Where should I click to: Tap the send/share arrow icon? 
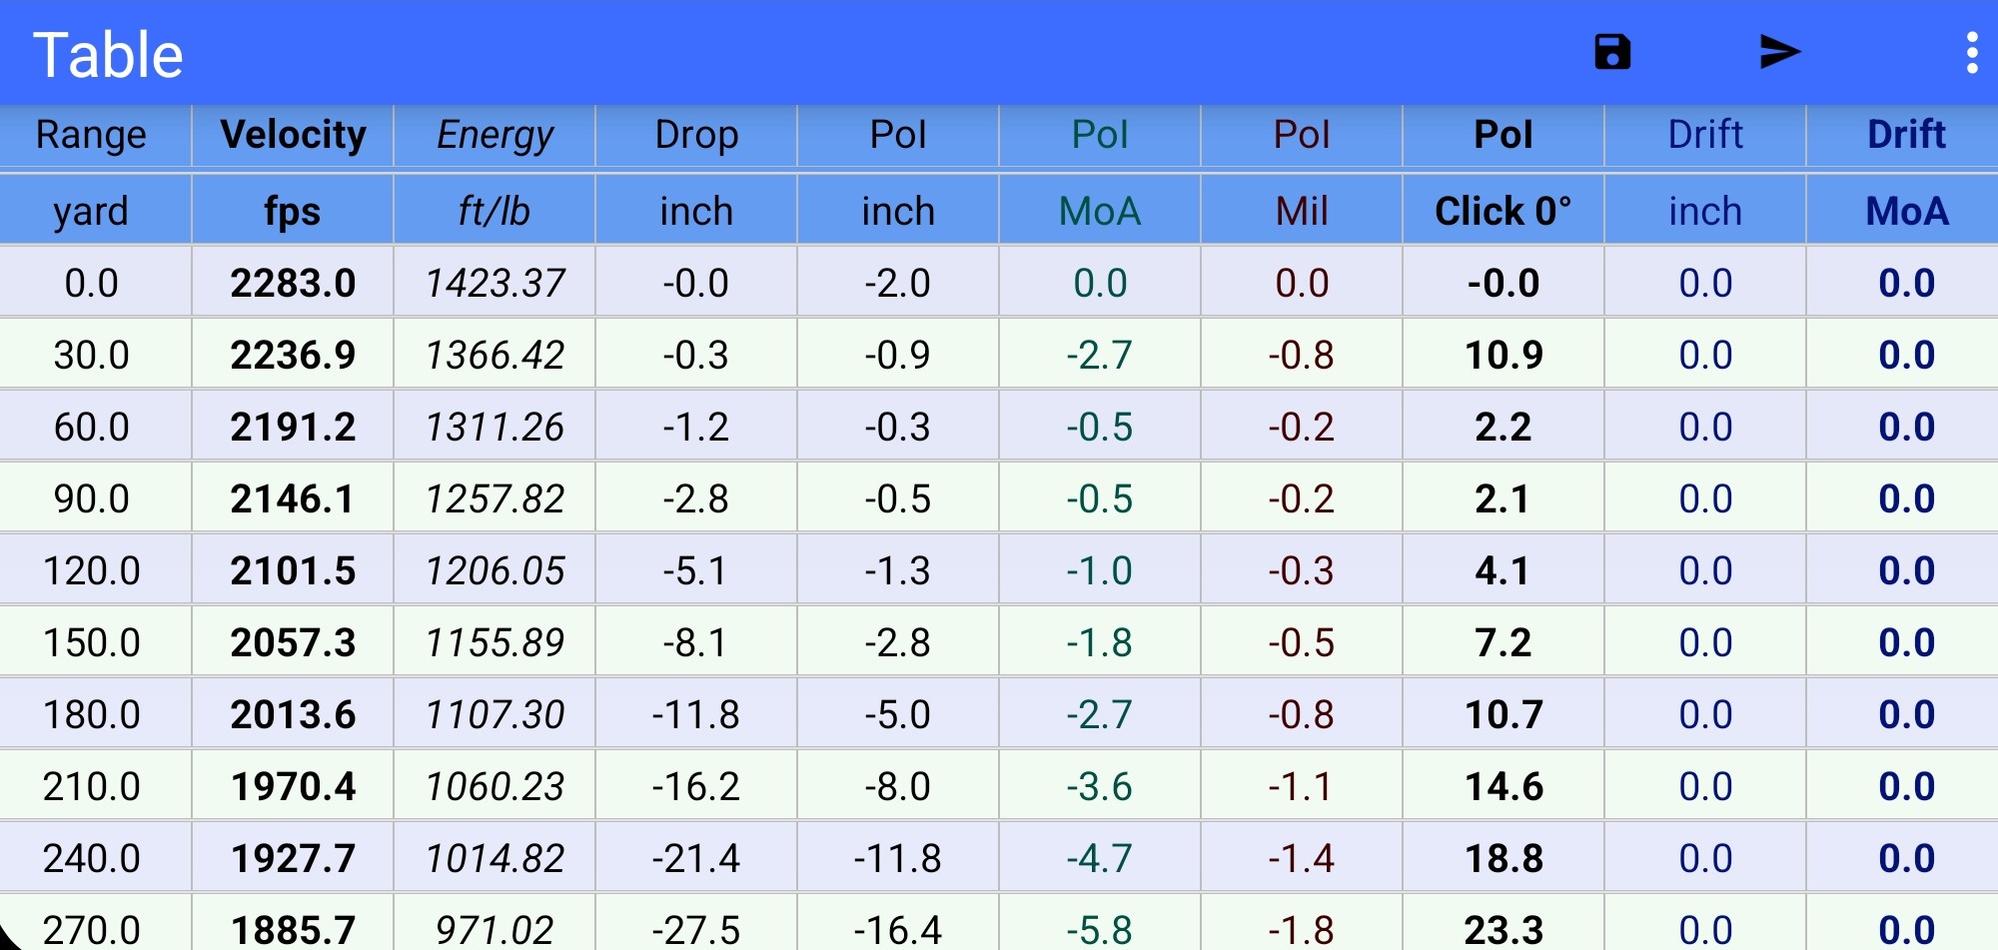tap(1779, 52)
